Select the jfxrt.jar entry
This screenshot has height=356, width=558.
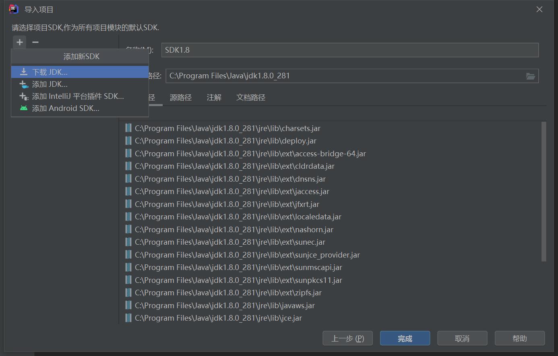point(227,204)
